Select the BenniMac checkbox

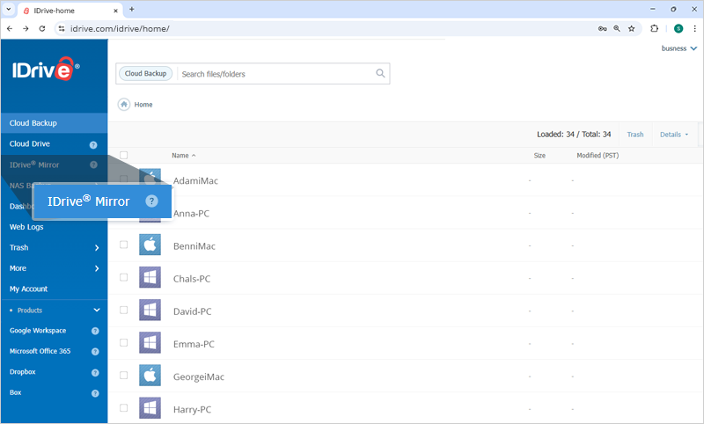click(x=124, y=245)
